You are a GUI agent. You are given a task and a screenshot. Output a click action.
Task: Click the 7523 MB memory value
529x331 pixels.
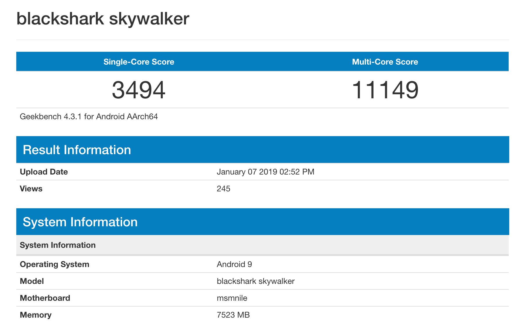pyautogui.click(x=233, y=315)
